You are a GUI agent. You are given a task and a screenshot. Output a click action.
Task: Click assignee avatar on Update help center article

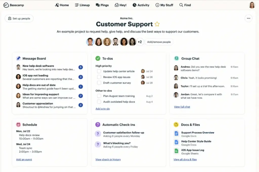(x=143, y=71)
